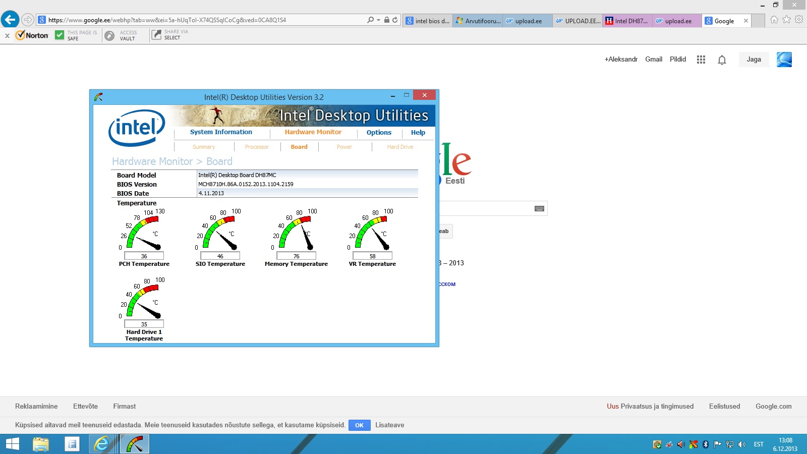Click the security lock icon in address bar
The image size is (807, 454).
387,20
